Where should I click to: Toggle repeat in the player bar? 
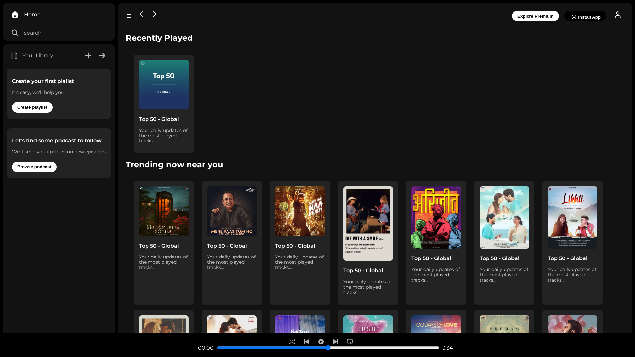350,342
